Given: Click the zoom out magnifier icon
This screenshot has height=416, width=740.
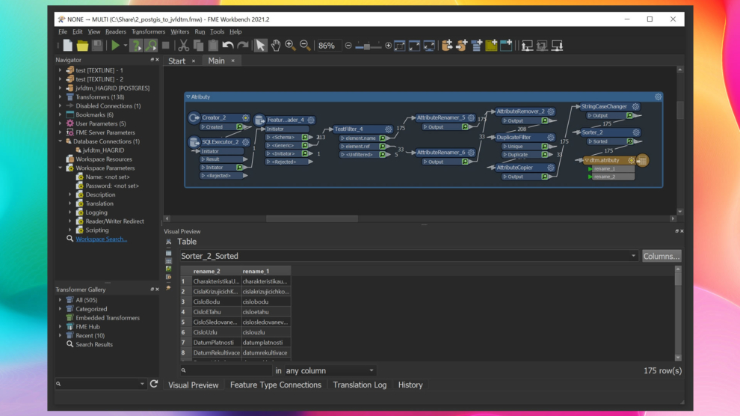Looking at the screenshot, I should click(306, 46).
